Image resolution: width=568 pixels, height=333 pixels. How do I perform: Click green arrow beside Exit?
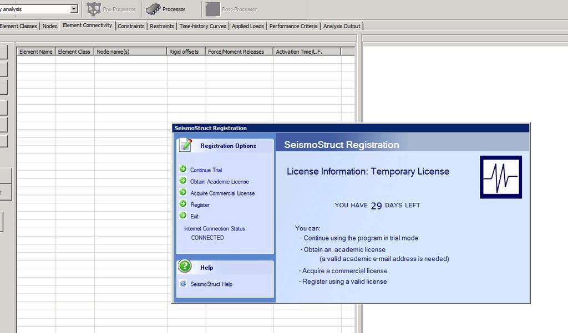(183, 216)
